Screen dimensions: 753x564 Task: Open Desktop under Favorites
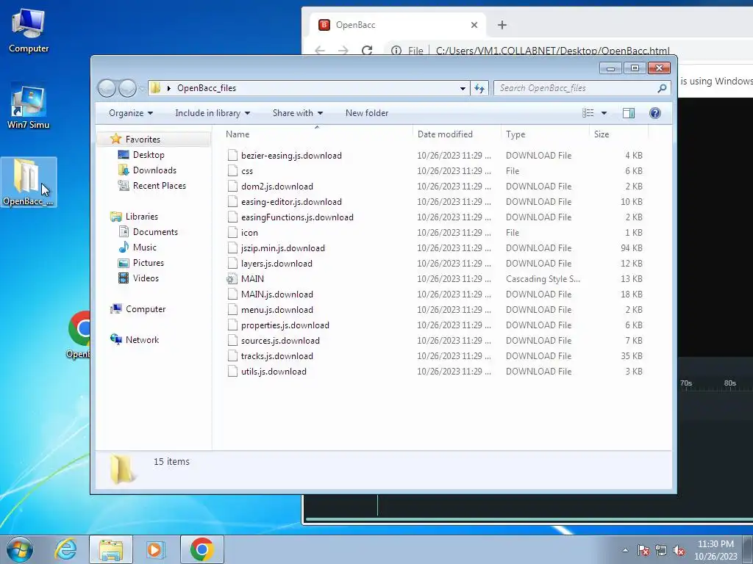(x=149, y=155)
